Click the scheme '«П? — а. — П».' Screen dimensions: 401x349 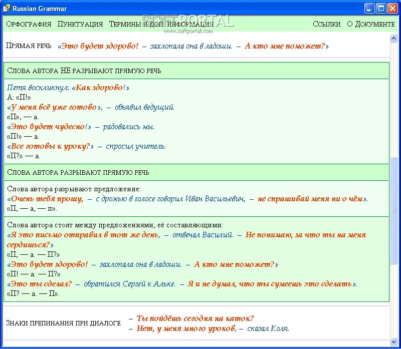(33, 293)
